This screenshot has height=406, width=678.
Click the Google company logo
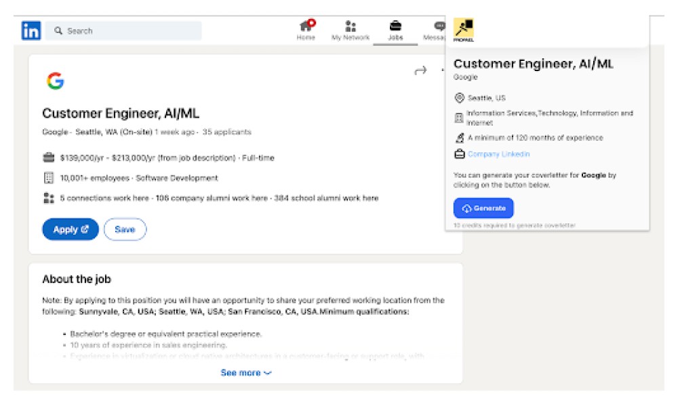click(56, 81)
